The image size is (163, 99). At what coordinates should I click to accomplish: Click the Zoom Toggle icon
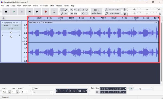tap(87, 10)
